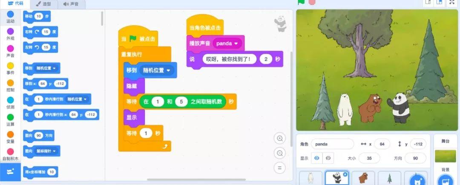Click the green flag to run

301,2
